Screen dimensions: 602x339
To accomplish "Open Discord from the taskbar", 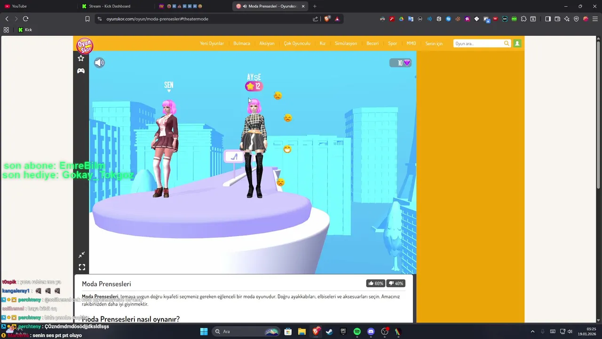I will coord(371,331).
